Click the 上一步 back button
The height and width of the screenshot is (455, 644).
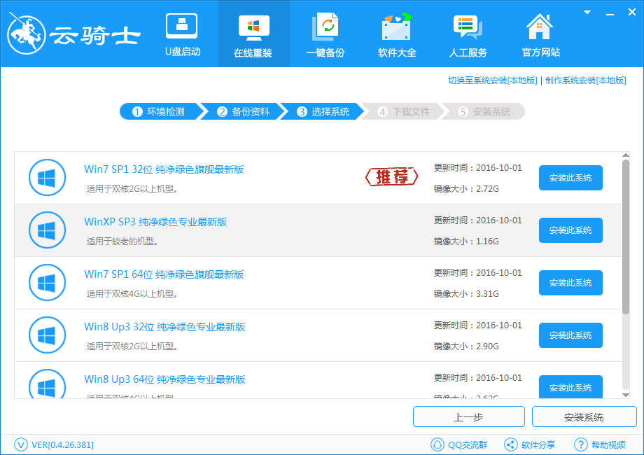(x=469, y=416)
